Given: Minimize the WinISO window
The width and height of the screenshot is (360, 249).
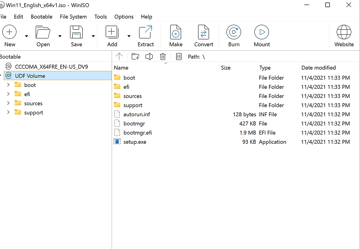Looking at the screenshot, I should point(306,5).
